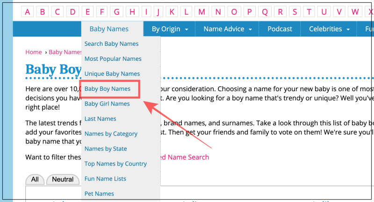
Task: Select Baby Girl Names menu entry
Action: coord(107,104)
